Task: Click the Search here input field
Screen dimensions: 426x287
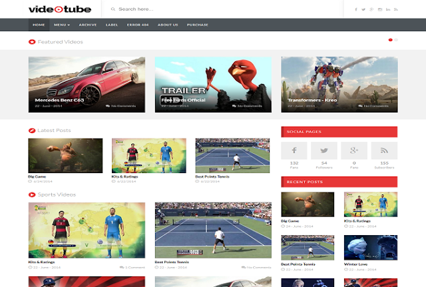Action: click(223, 9)
